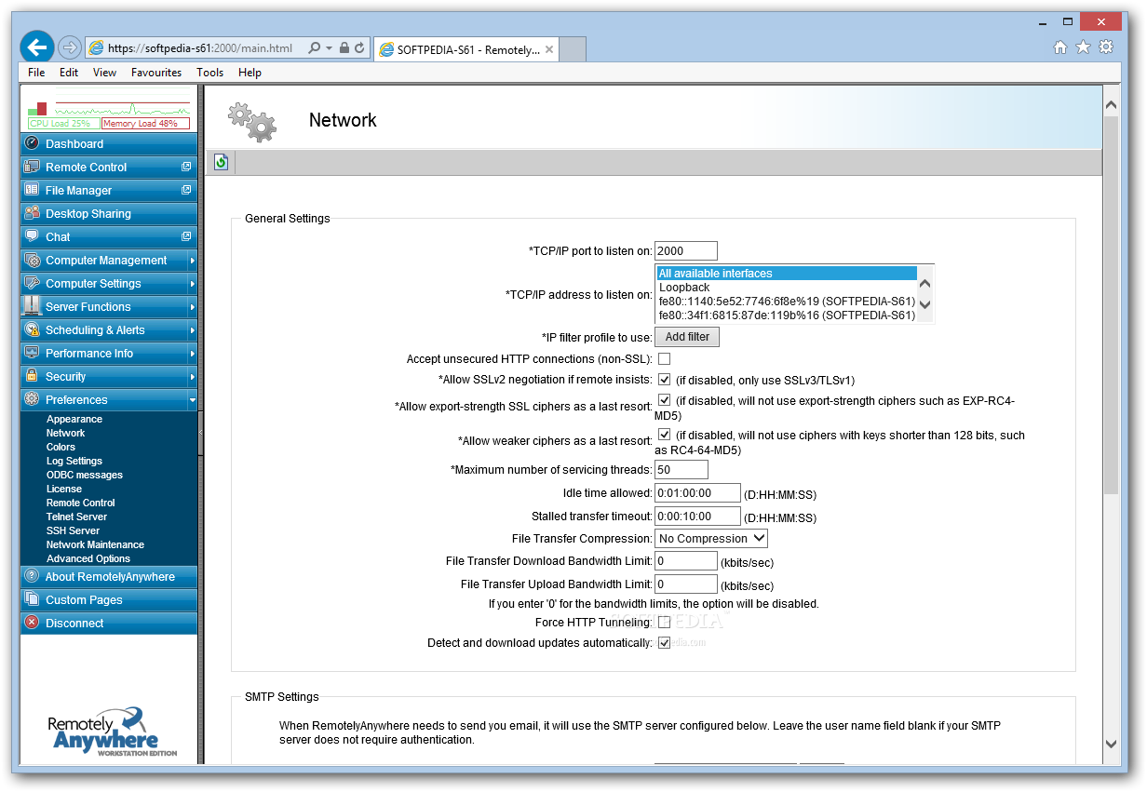The height and width of the screenshot is (792, 1147).
Task: Click the address bar refresh icon
Action: [359, 47]
